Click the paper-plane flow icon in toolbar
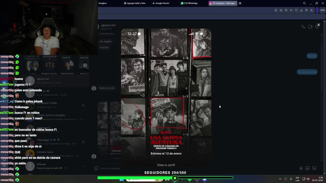 tap(291, 10)
